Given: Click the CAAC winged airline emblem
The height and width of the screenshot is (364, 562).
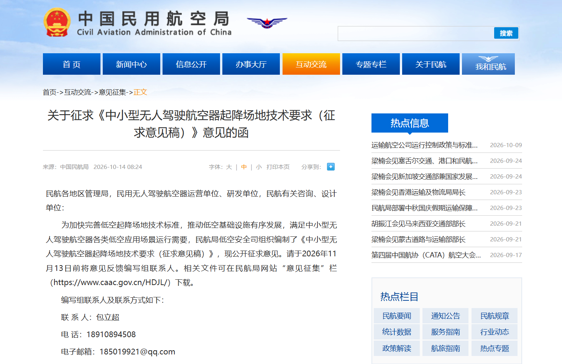Looking at the screenshot, I should 267,23.
